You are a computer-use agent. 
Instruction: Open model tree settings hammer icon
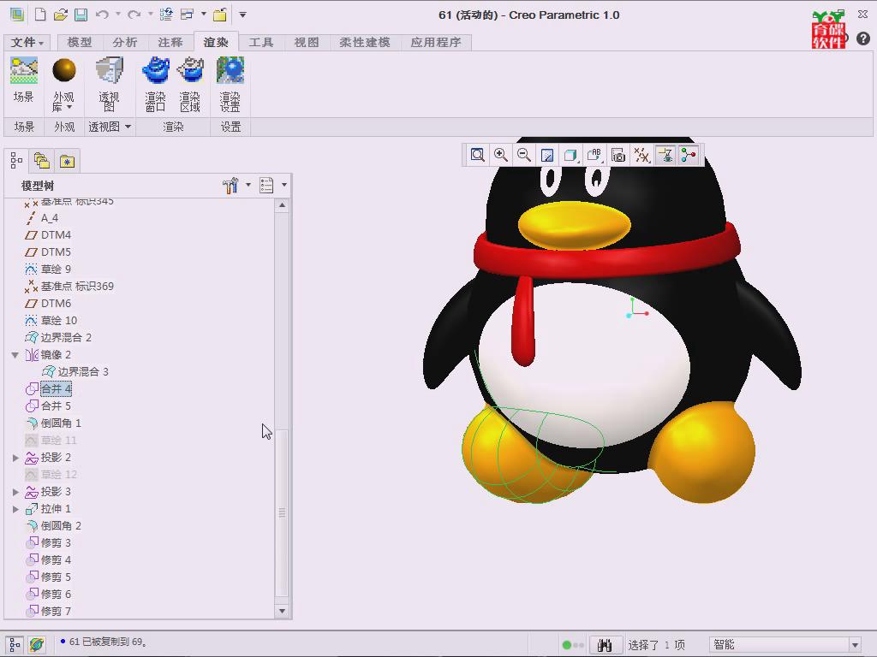pyautogui.click(x=230, y=185)
